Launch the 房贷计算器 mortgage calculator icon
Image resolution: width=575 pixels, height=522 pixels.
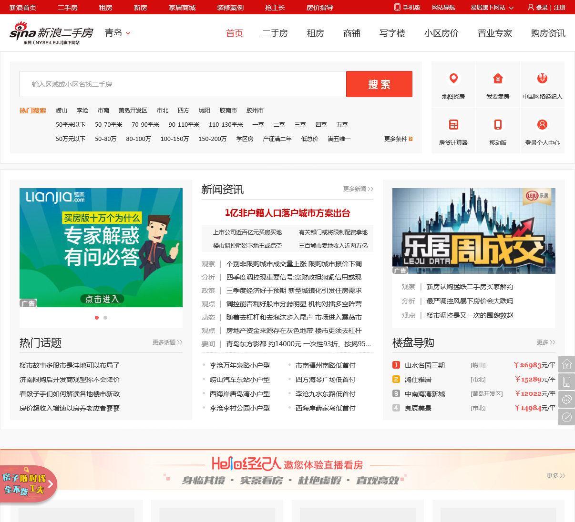coord(453,125)
